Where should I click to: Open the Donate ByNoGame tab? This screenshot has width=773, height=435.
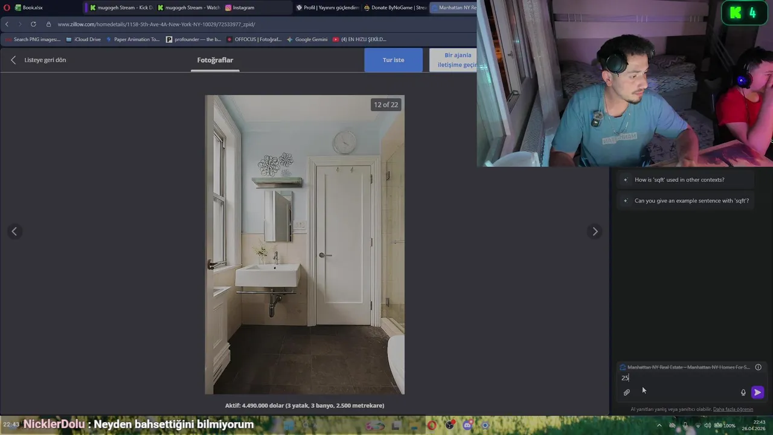pyautogui.click(x=395, y=8)
